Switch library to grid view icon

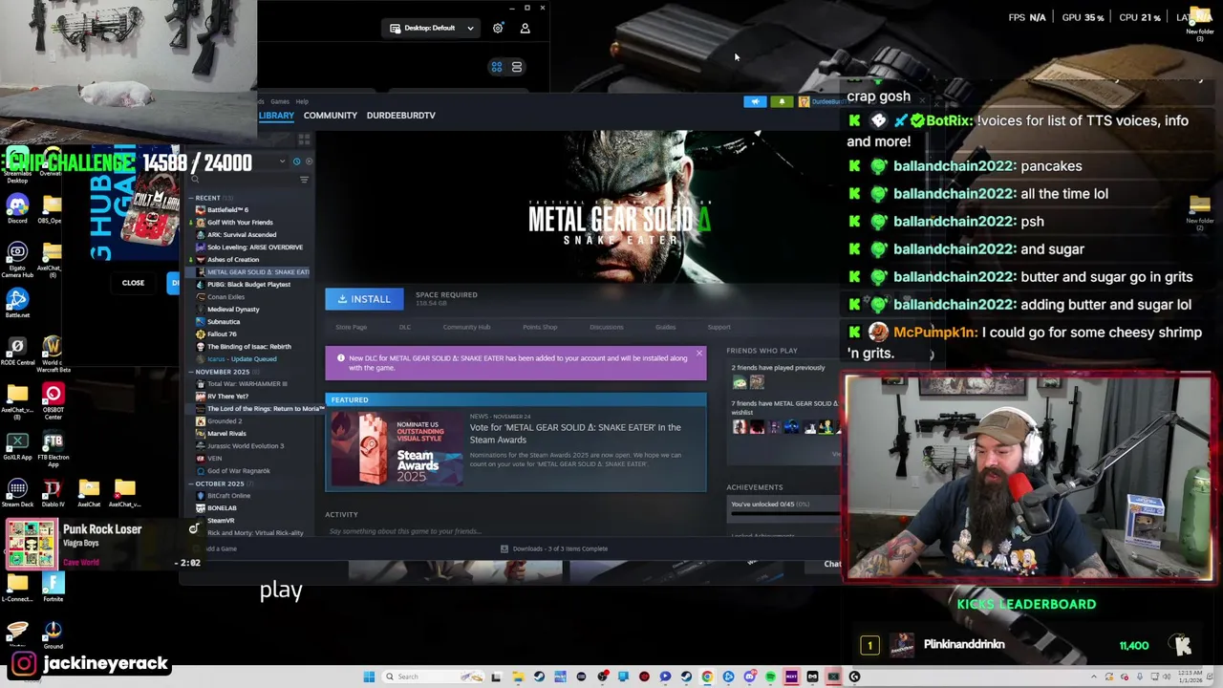[x=304, y=140]
